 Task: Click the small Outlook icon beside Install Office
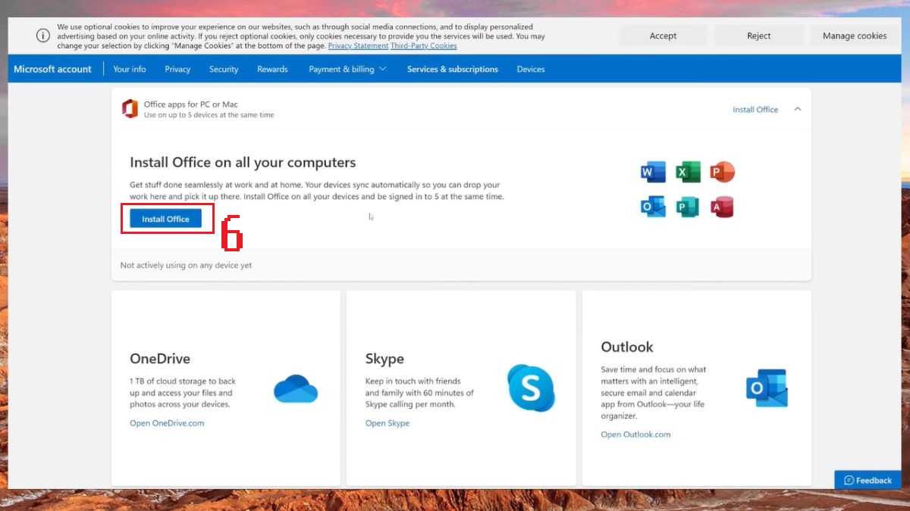click(x=653, y=207)
